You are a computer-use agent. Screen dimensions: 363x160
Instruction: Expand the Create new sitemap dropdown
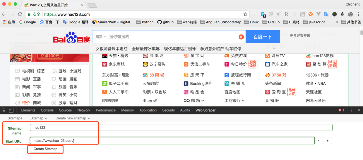tap(73, 118)
